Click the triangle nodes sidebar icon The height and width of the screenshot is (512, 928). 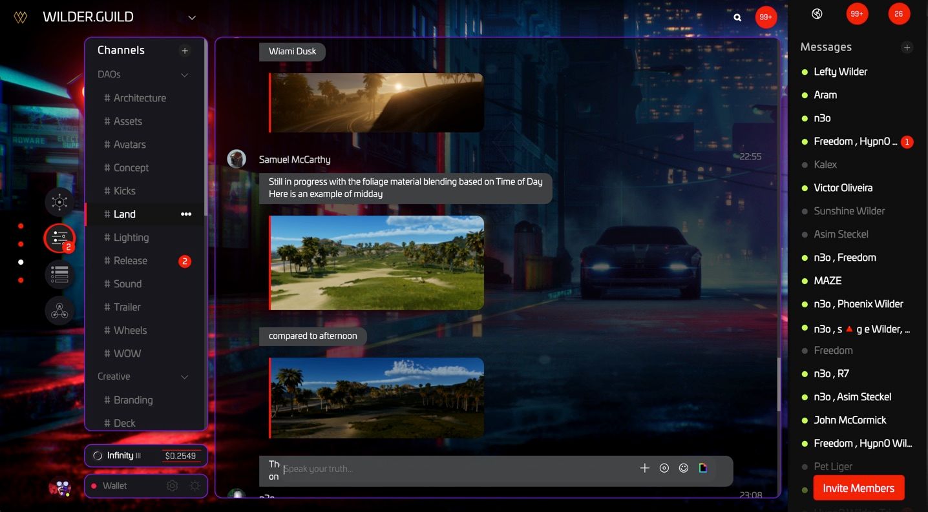tap(59, 312)
